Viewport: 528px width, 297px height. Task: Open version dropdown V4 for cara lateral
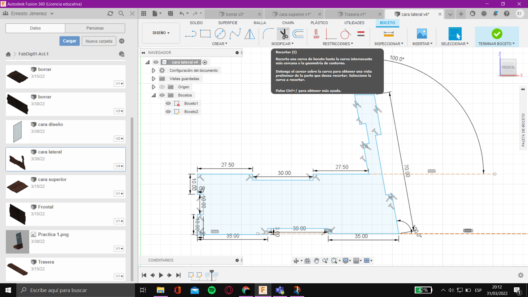119,166
